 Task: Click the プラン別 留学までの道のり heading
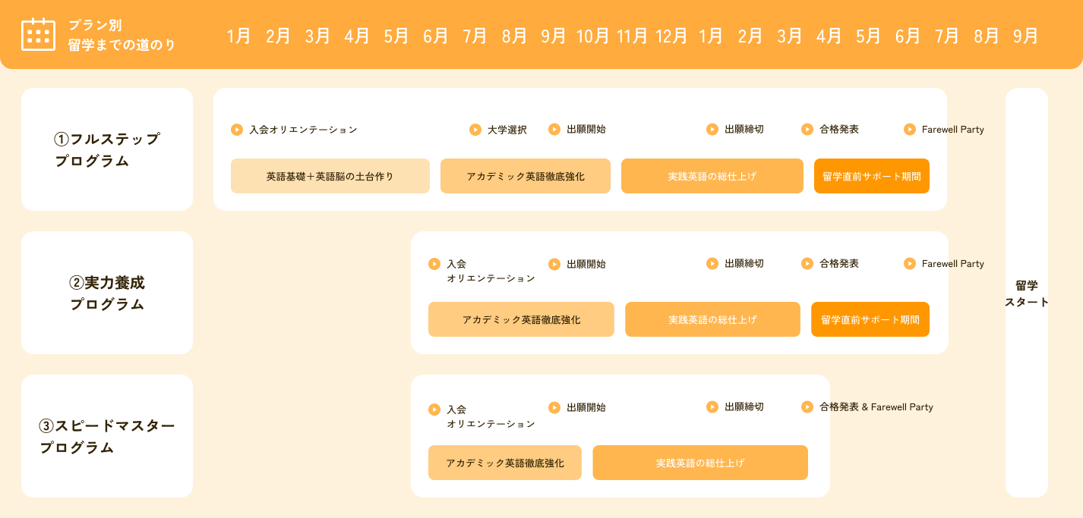122,35
